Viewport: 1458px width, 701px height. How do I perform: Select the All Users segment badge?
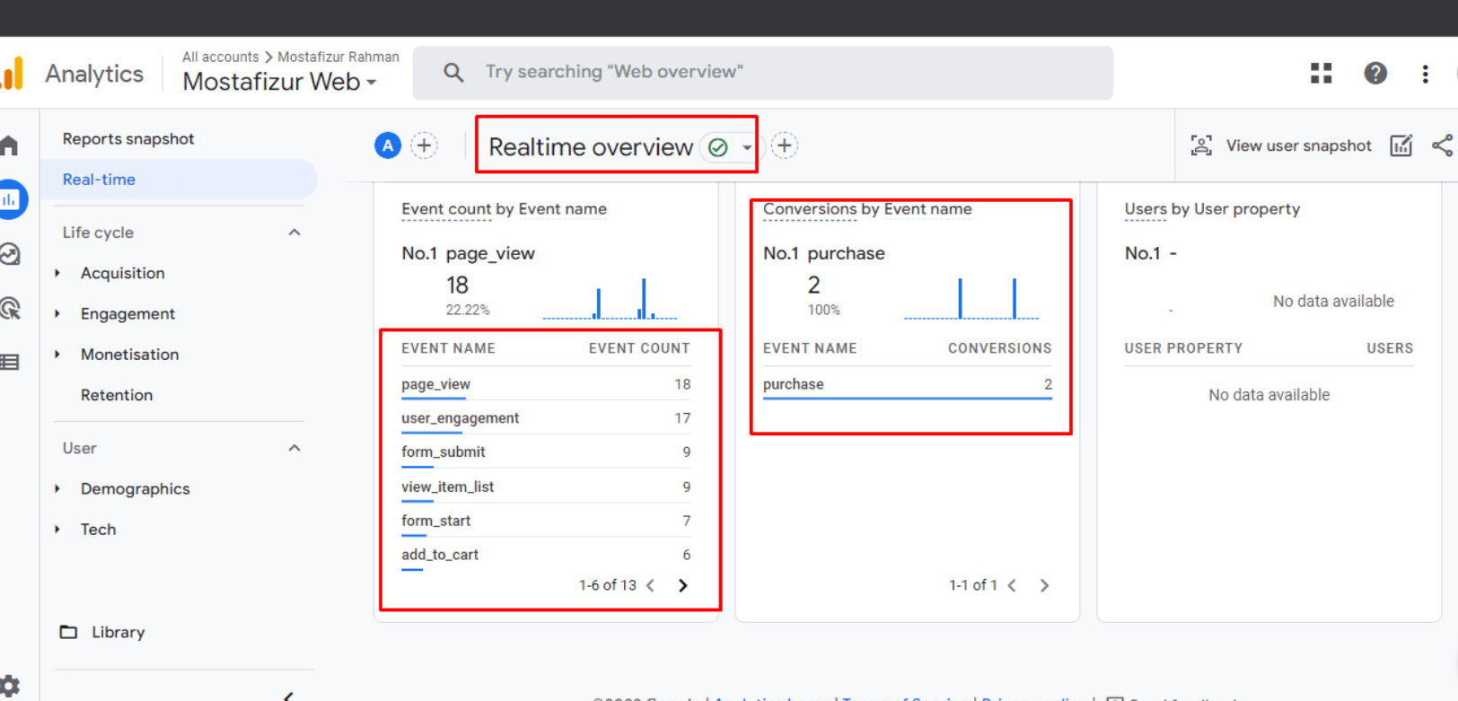388,145
